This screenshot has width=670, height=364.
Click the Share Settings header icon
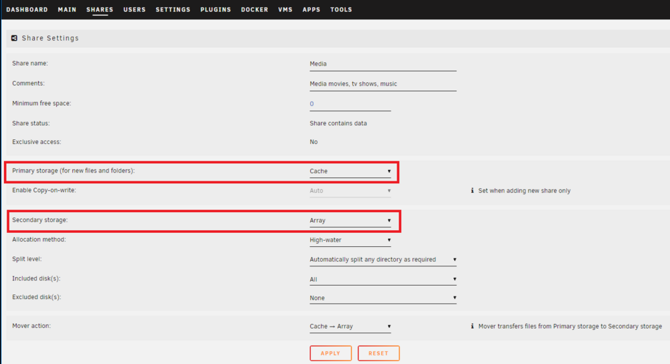[14, 38]
